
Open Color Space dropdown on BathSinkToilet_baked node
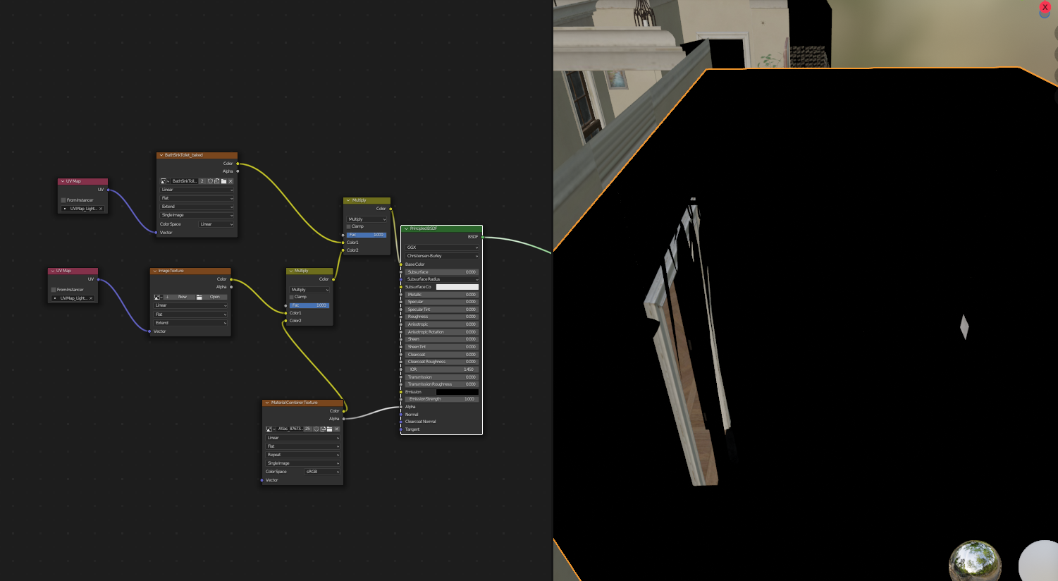tap(216, 224)
